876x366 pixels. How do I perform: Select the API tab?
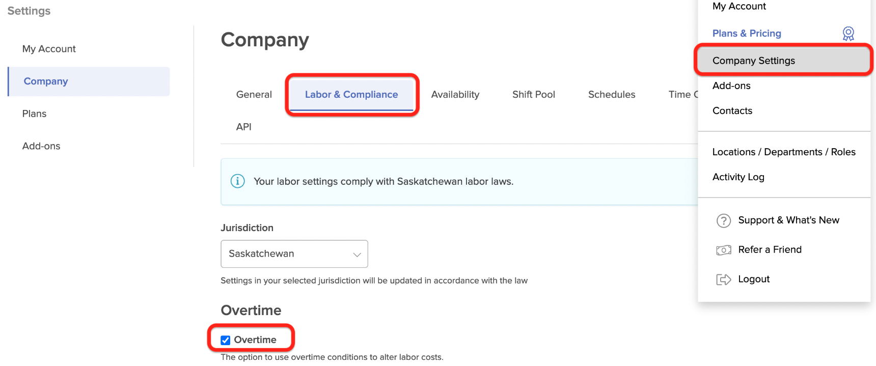pyautogui.click(x=243, y=127)
